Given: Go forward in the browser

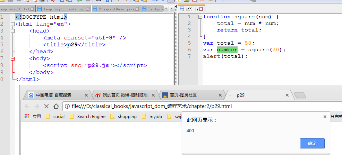Looking at the screenshot, I should coord(37,106).
